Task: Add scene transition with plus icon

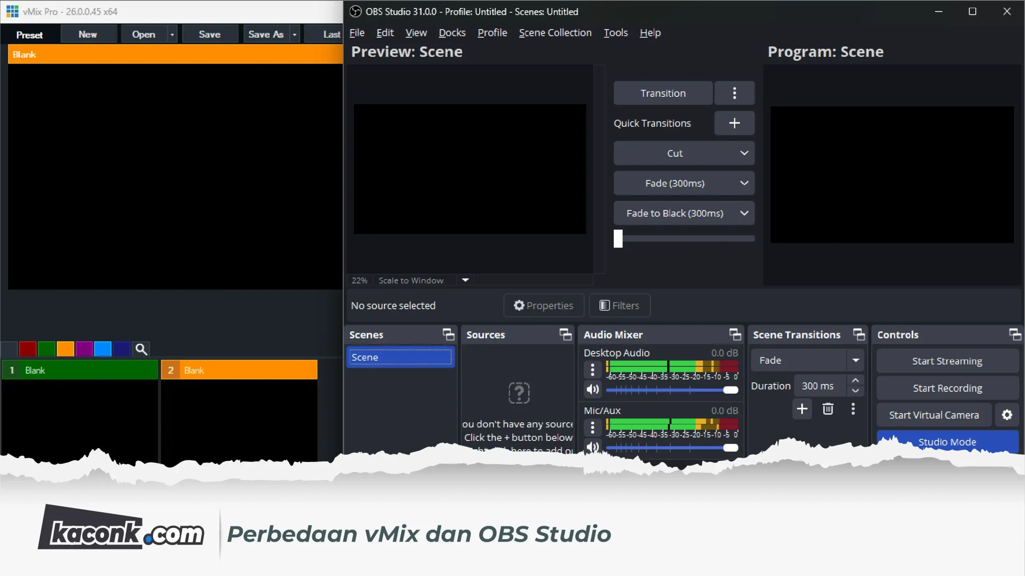Action: click(802, 409)
